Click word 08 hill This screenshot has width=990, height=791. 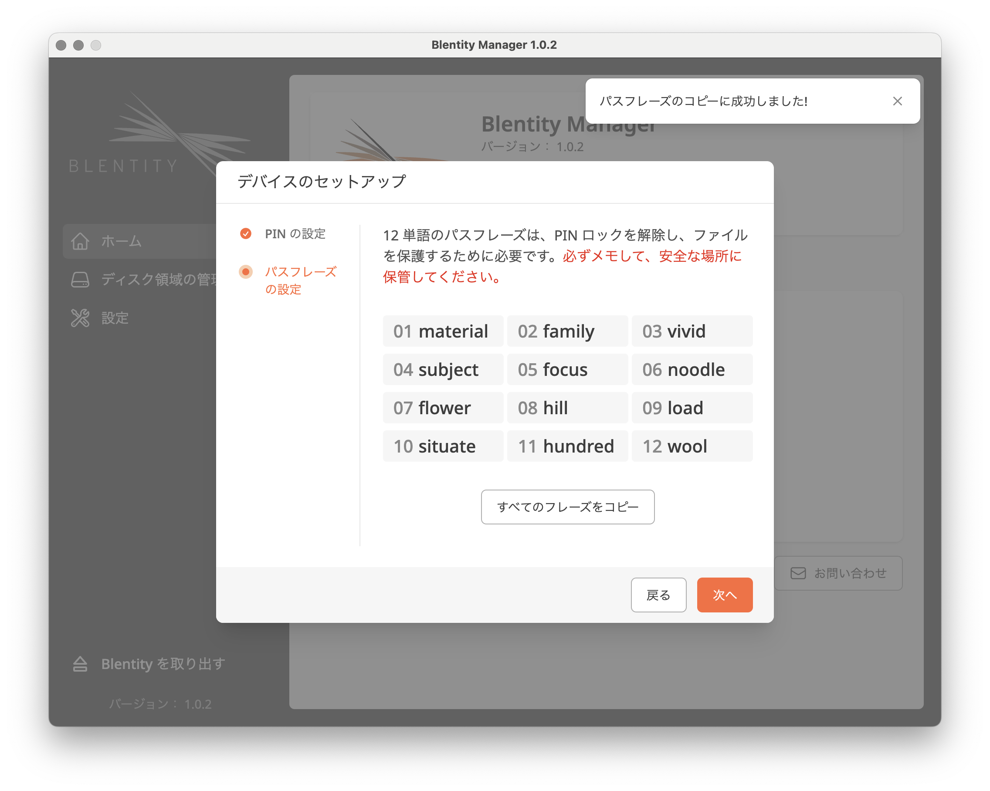pyautogui.click(x=568, y=408)
